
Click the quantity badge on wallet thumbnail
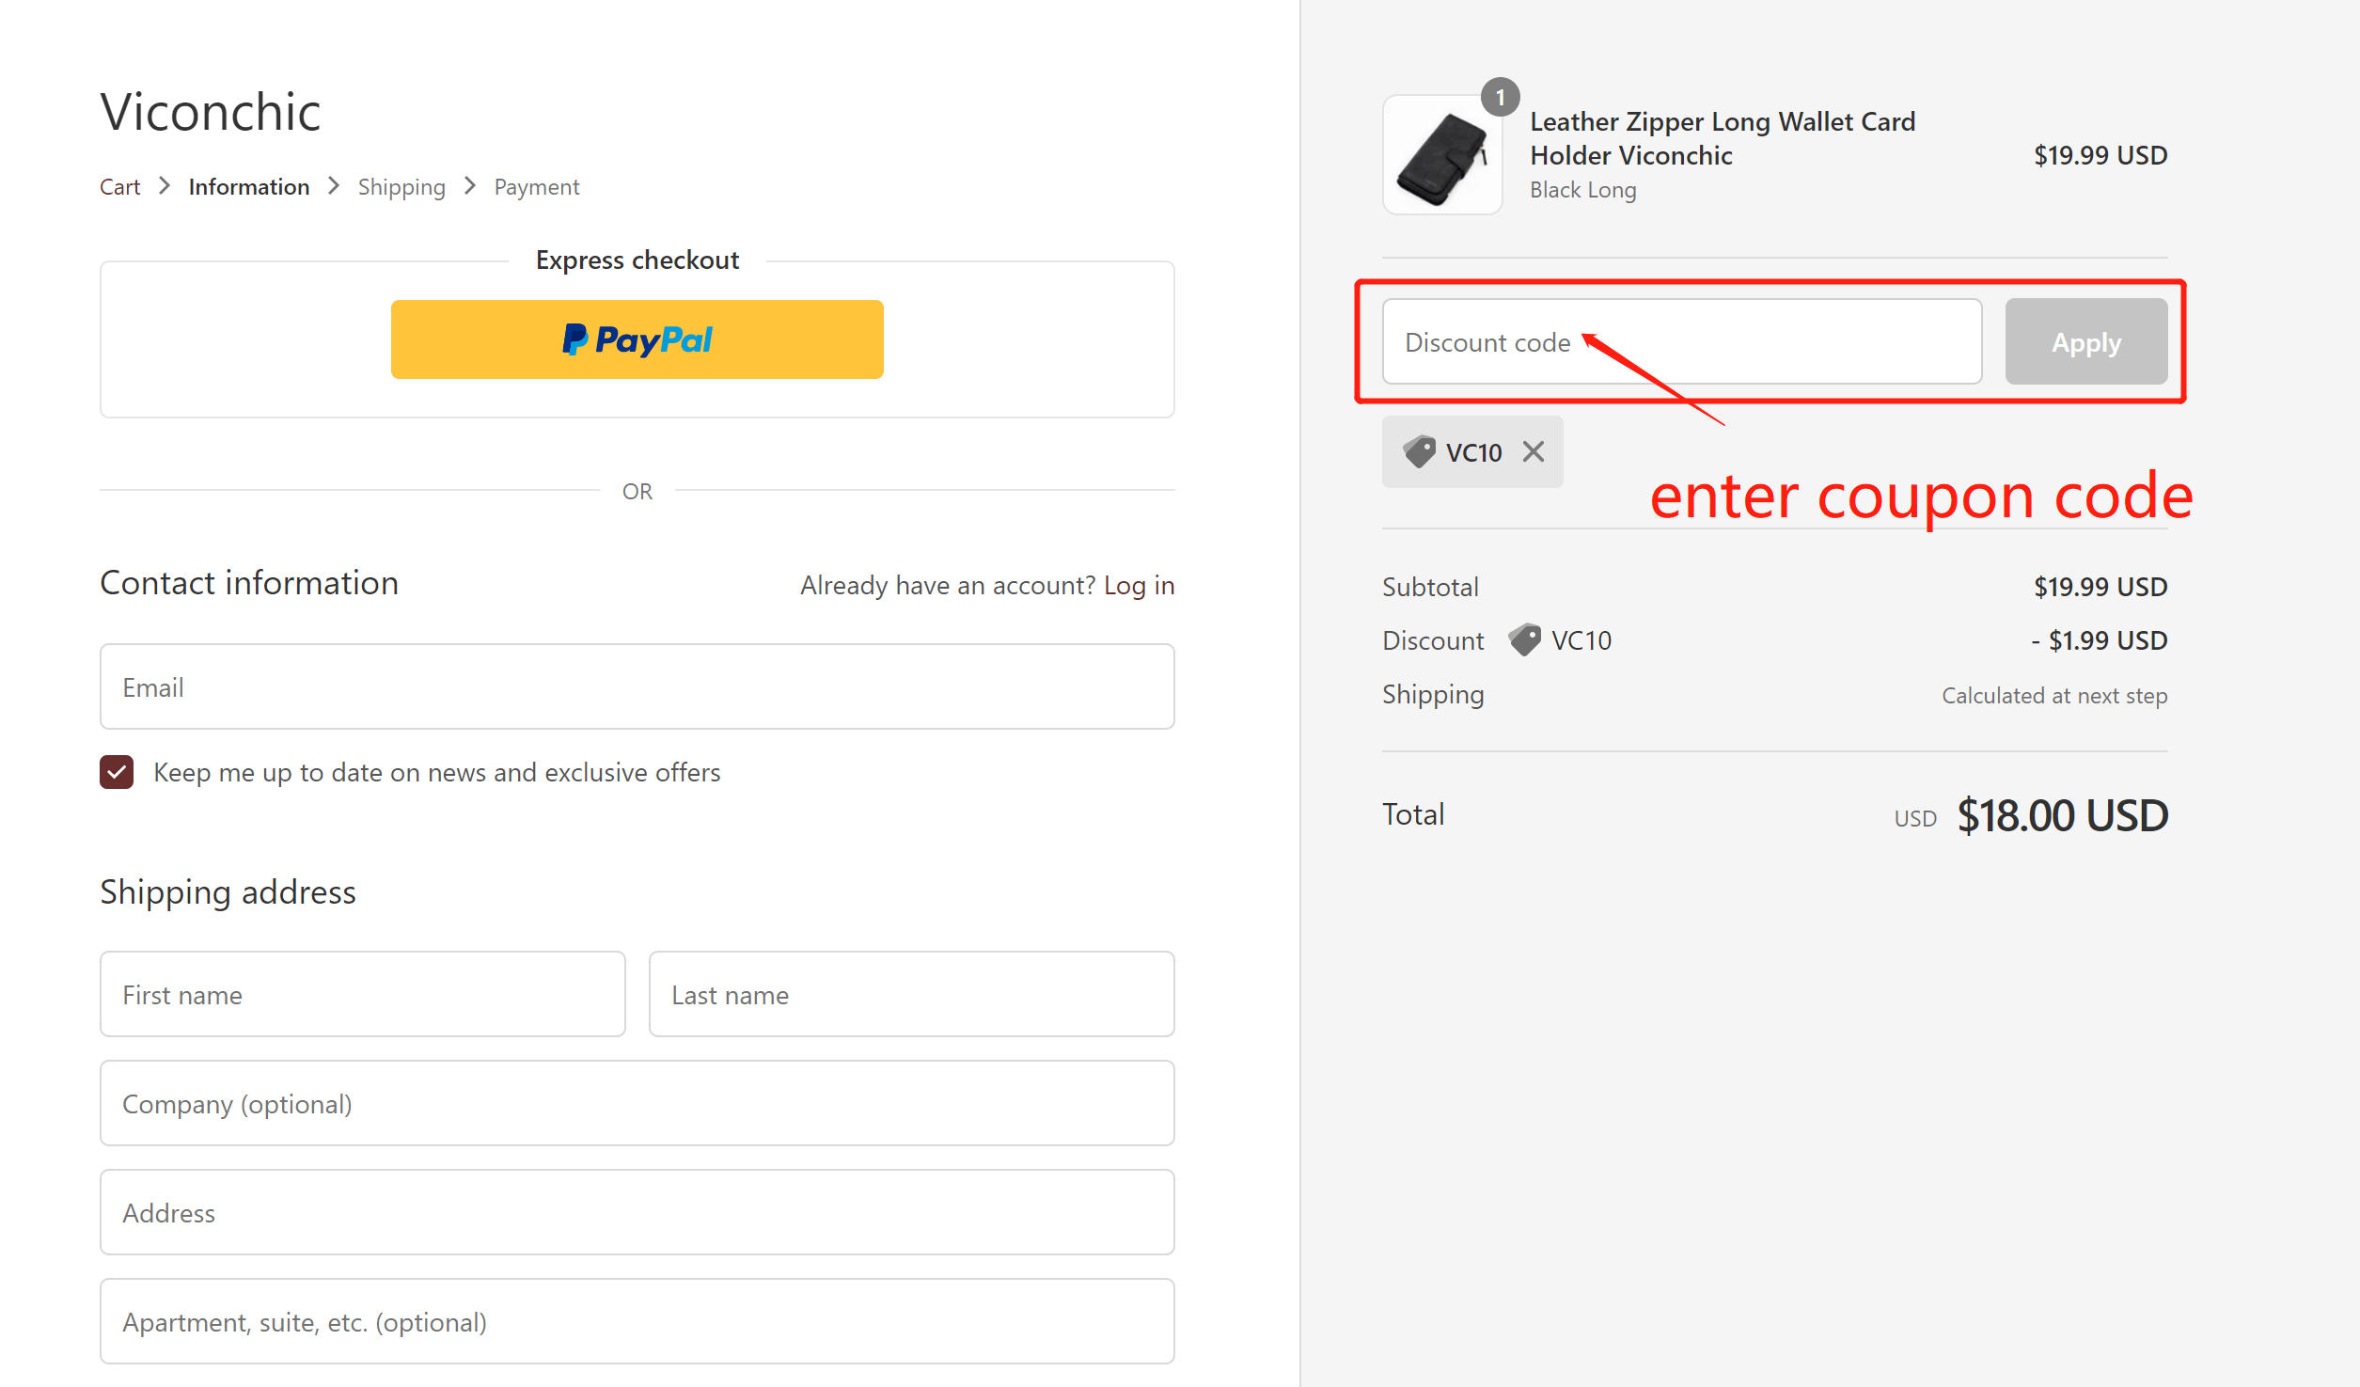tap(1500, 97)
